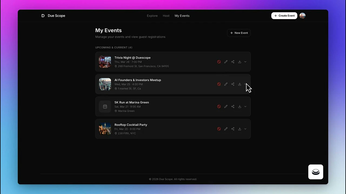Click the Wed, Mar 25 · 4:00 PM date
Screen dimensions: 346x194
pyautogui.click(x=128, y=84)
